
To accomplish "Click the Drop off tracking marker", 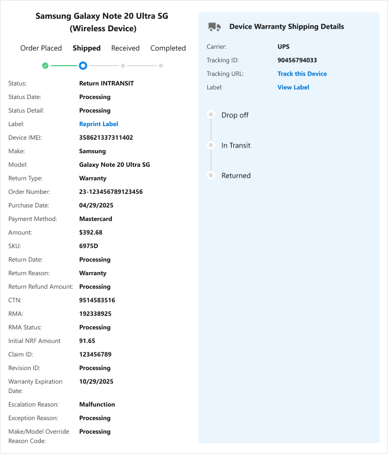I will [x=211, y=115].
